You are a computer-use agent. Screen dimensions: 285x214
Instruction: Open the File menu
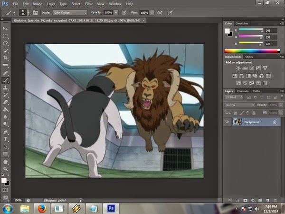point(16,4)
